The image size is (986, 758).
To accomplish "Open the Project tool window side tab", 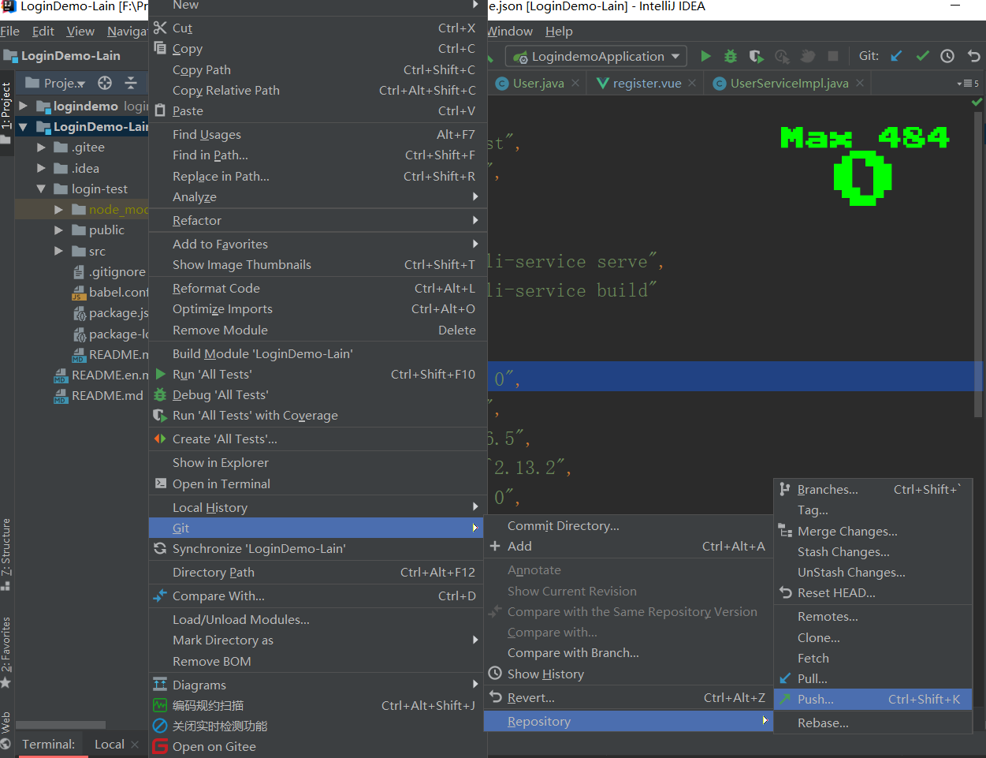I will tap(6, 112).
